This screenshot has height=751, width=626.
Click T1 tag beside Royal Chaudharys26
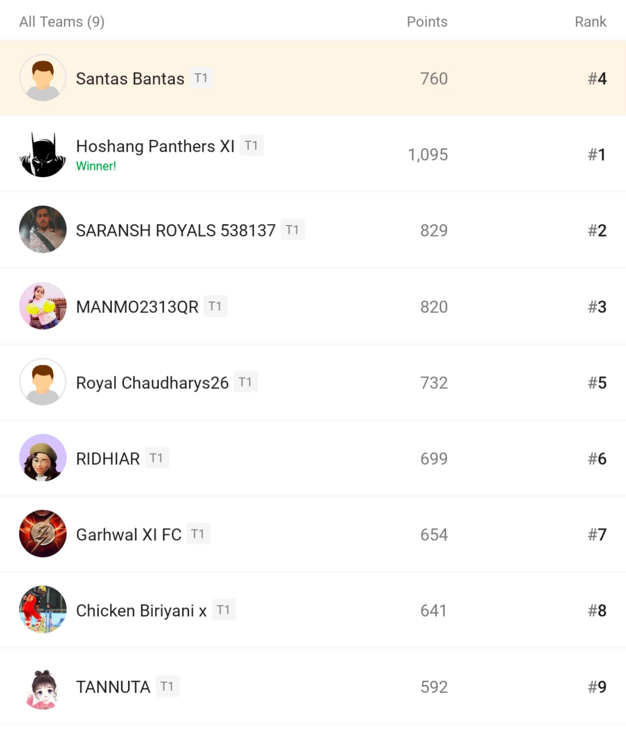coord(245,383)
